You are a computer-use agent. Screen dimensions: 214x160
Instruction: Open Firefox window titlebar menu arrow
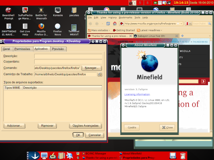[x=89, y=13]
